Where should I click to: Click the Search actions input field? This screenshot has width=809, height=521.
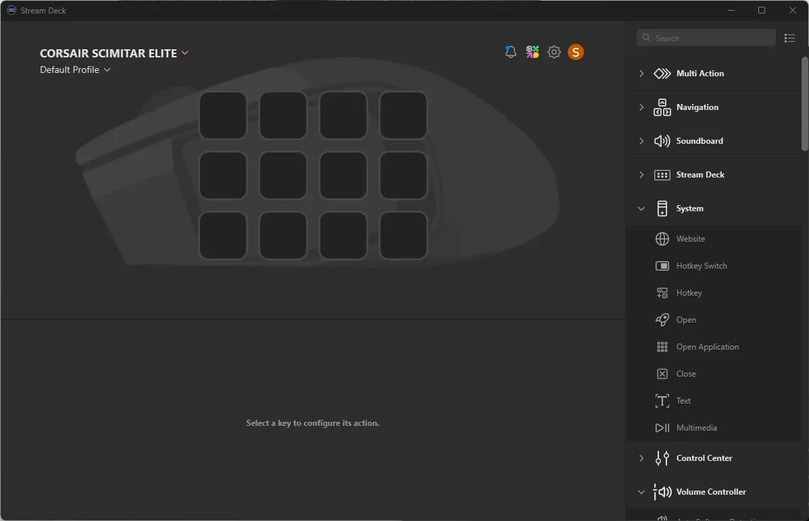pyautogui.click(x=706, y=38)
